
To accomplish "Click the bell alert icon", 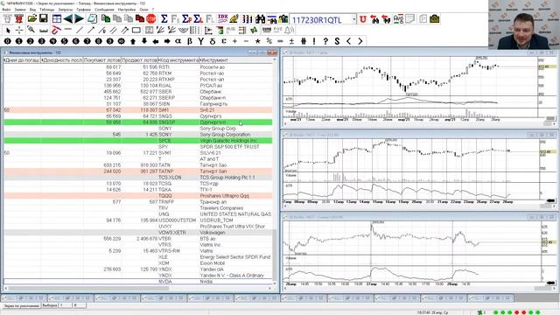I will click(x=289, y=30).
